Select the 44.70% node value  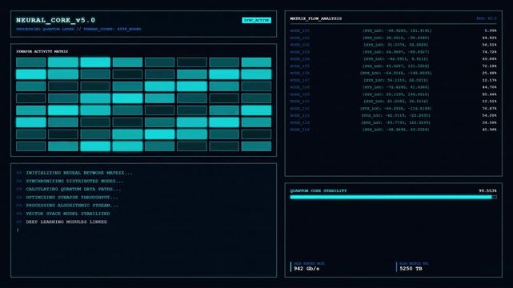490,87
